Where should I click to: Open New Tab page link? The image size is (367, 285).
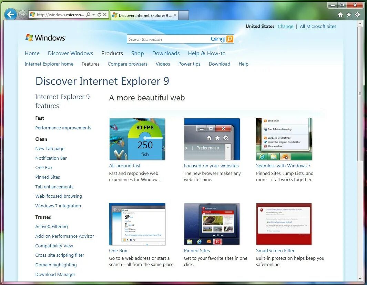(x=50, y=149)
